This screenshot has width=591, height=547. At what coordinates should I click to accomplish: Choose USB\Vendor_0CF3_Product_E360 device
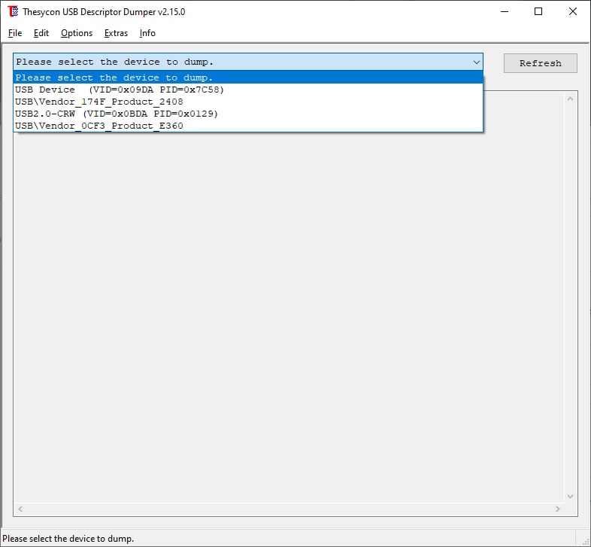[x=248, y=126]
